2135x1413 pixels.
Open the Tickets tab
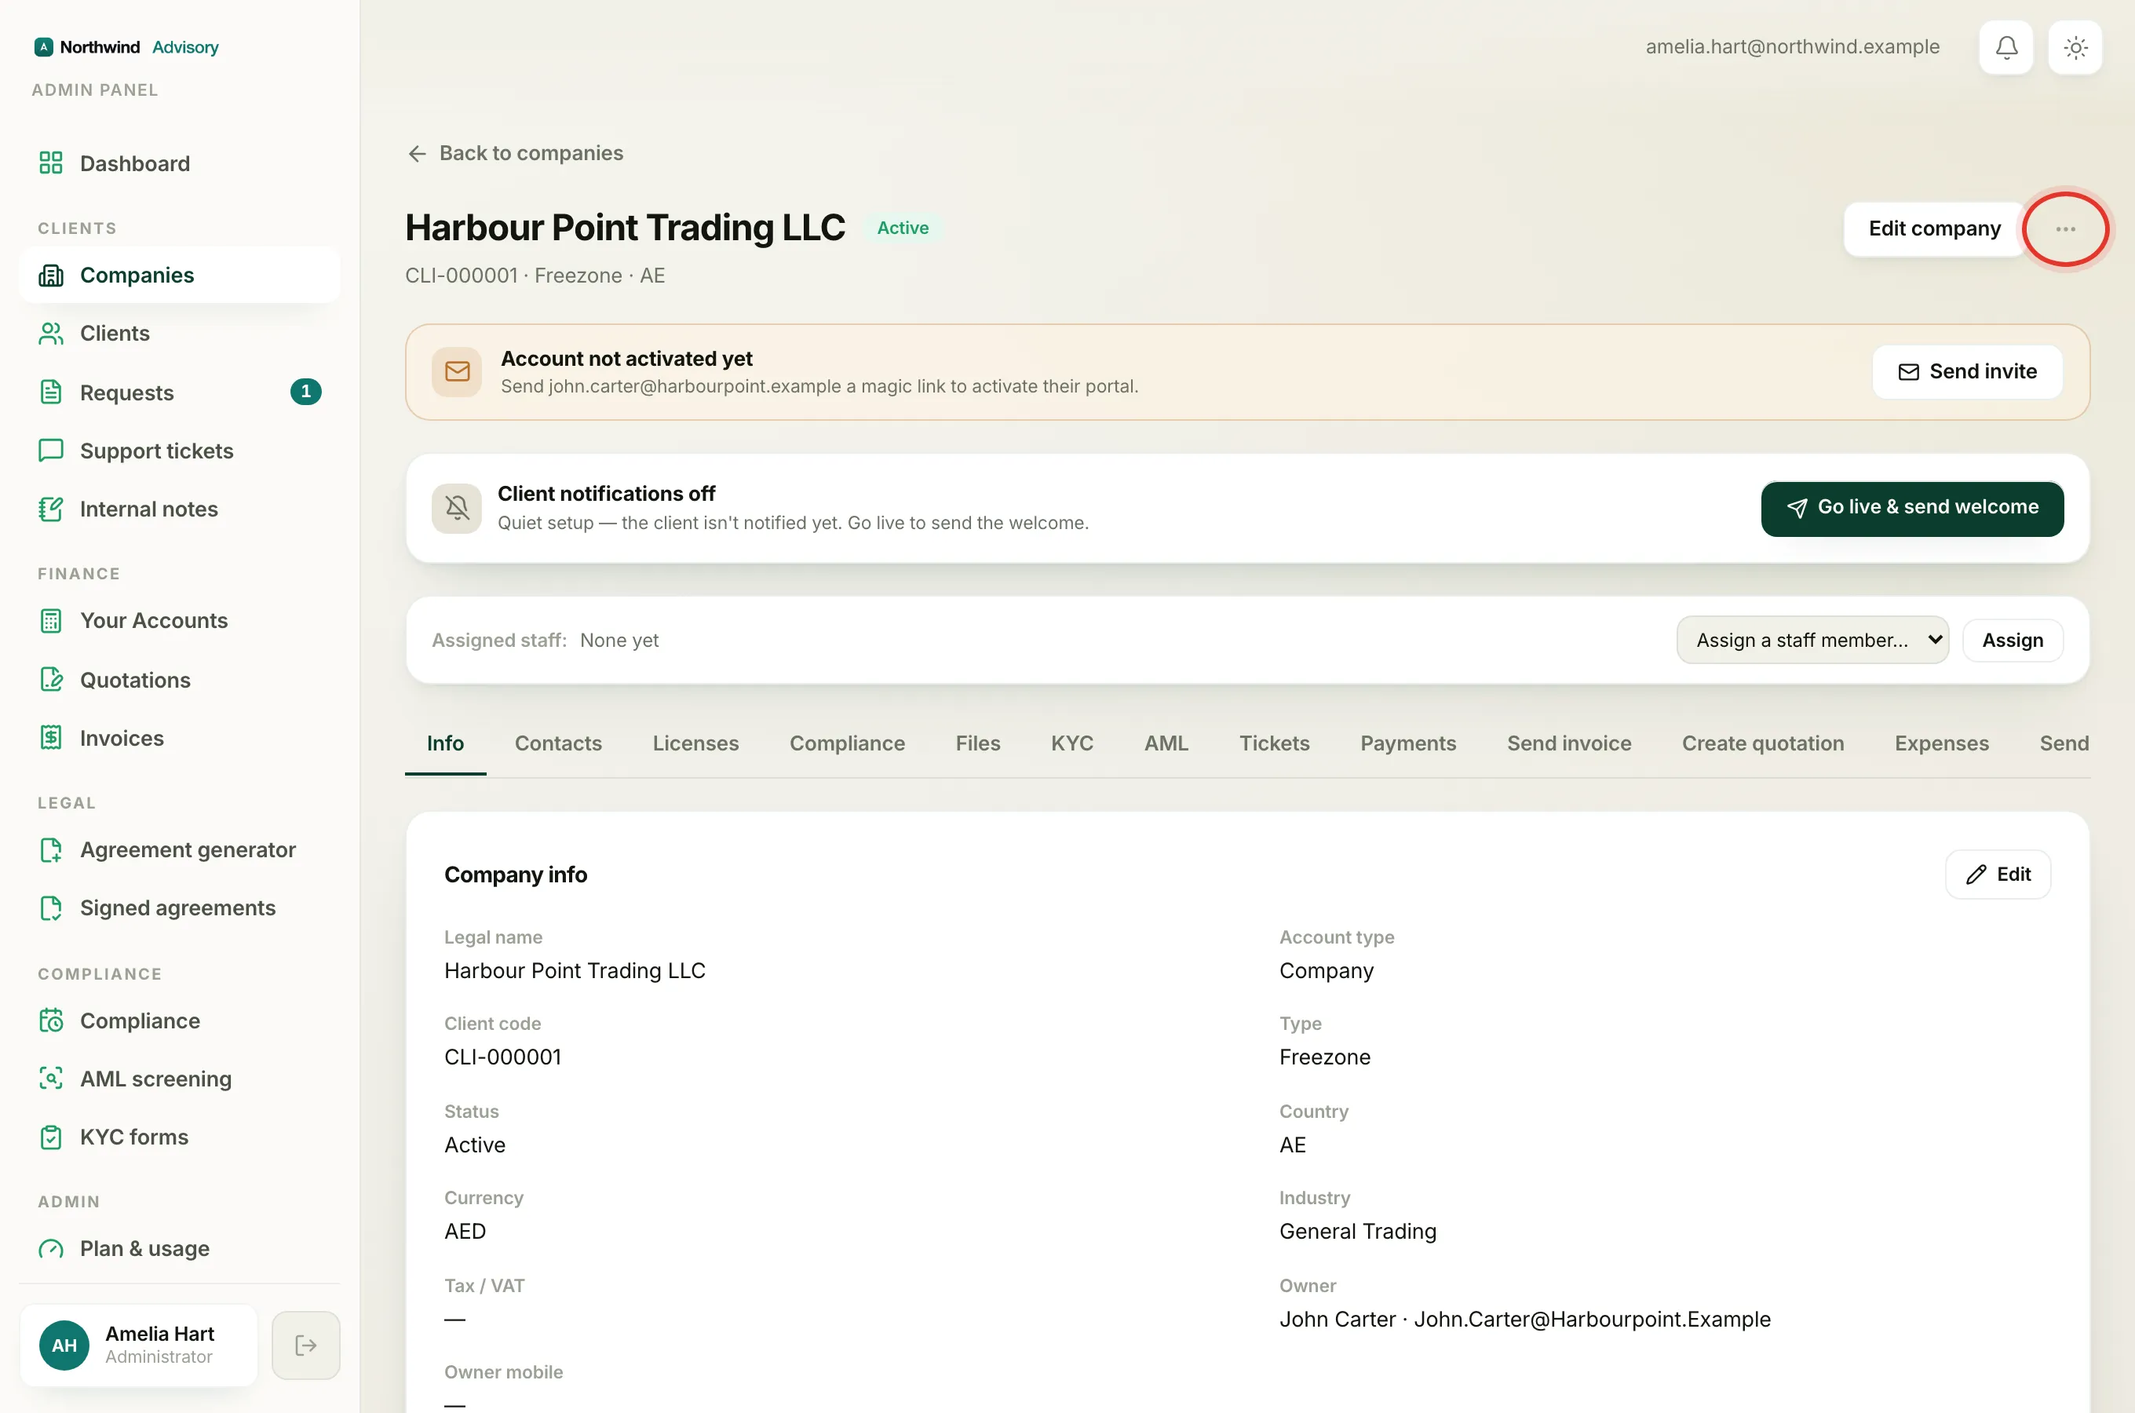(x=1274, y=743)
